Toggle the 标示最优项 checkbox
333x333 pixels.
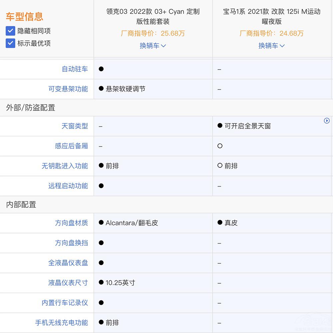click(10, 43)
